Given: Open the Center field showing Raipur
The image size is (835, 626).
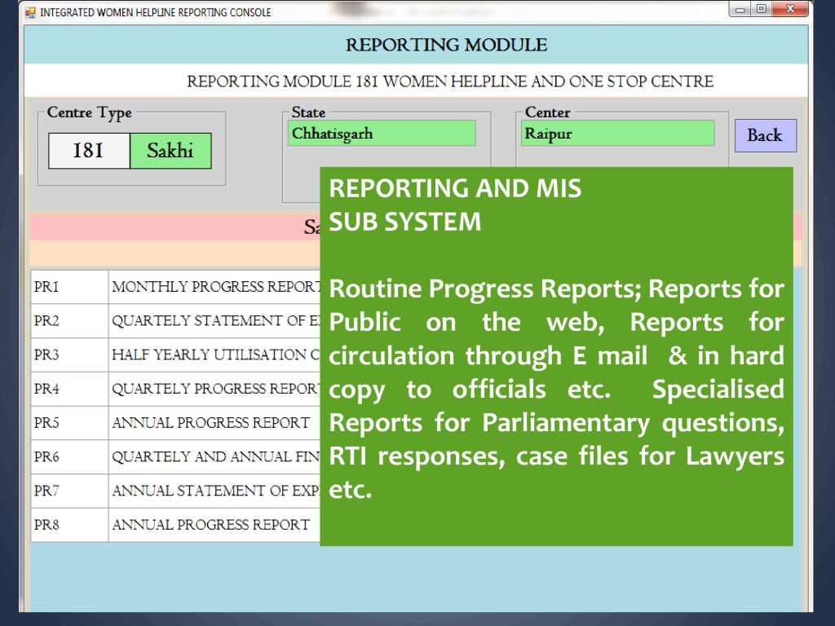Looking at the screenshot, I should 617,134.
